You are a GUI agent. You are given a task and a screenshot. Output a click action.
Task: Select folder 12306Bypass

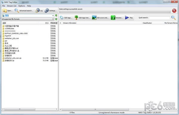(9, 29)
